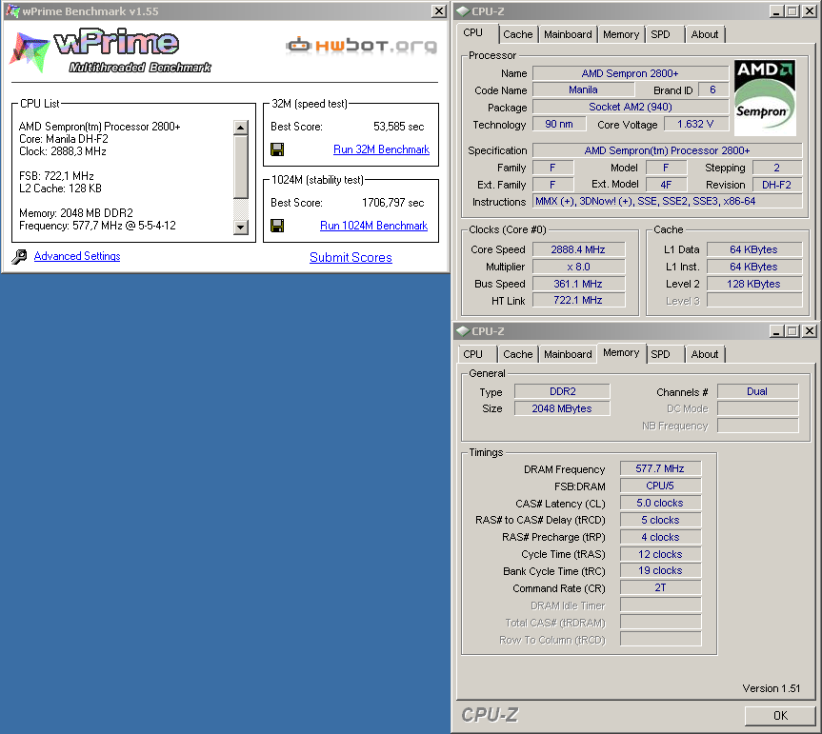Screen dimensions: 822x734
Task: Close the bottom CPU-Z window
Action: tap(809, 331)
